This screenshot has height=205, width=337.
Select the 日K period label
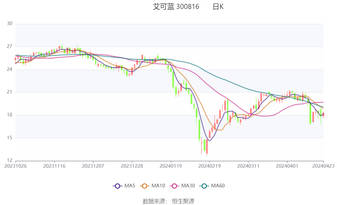point(218,7)
